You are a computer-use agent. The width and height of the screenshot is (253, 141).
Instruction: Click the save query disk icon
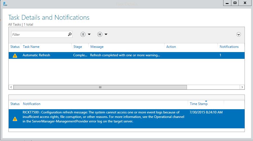click(100, 34)
